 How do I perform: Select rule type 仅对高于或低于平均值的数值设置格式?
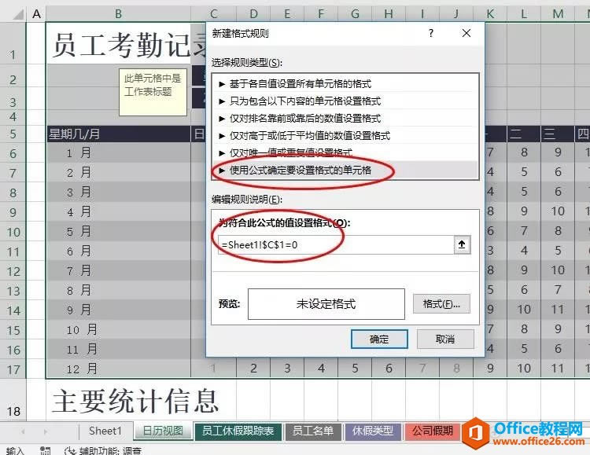(345, 135)
